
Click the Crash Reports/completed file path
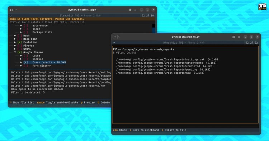(165, 66)
